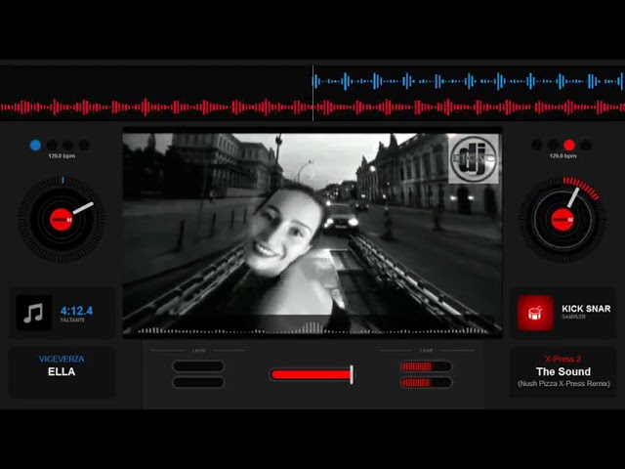Click the artist name "X-Press 2"
This screenshot has height=469, width=625.
pos(563,359)
